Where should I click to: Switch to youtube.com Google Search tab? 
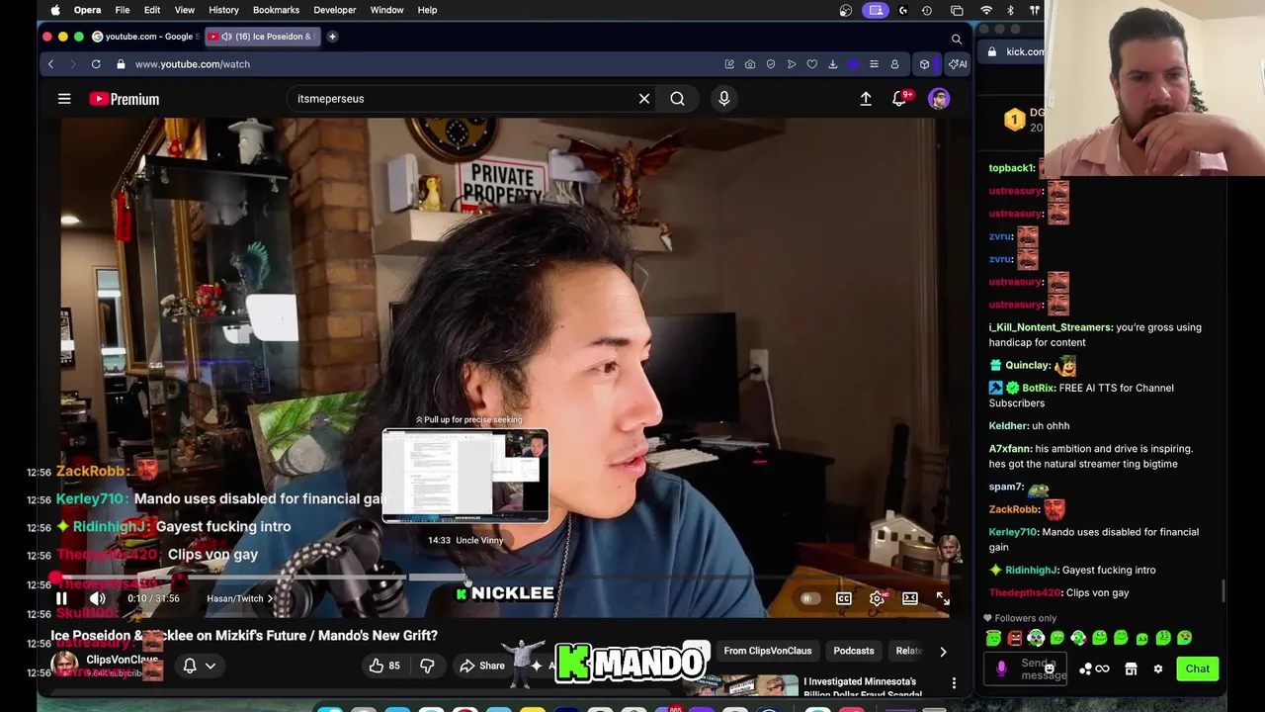pyautogui.click(x=145, y=37)
